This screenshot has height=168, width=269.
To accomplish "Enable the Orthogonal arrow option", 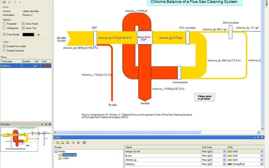I will (x=4, y=28).
